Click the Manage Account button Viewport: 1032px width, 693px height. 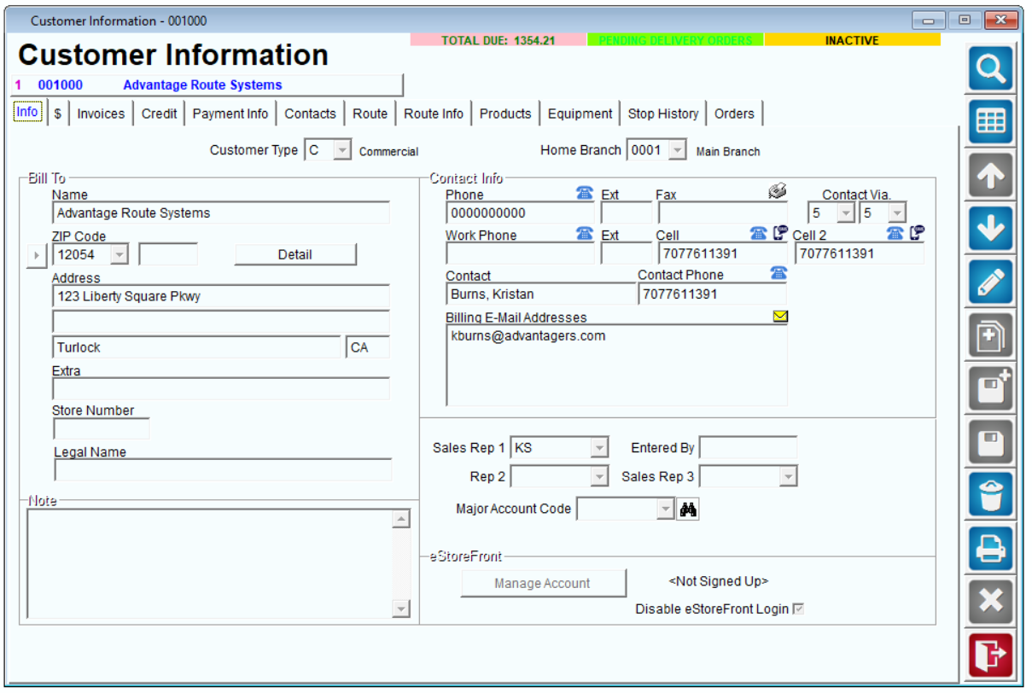(x=543, y=584)
